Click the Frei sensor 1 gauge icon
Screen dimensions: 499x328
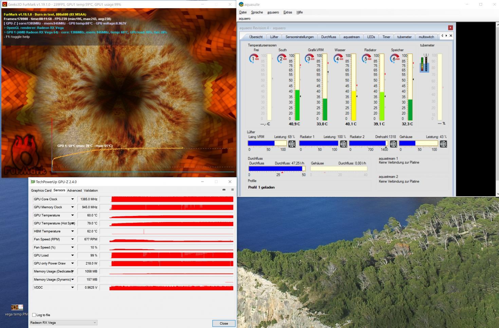click(254, 58)
